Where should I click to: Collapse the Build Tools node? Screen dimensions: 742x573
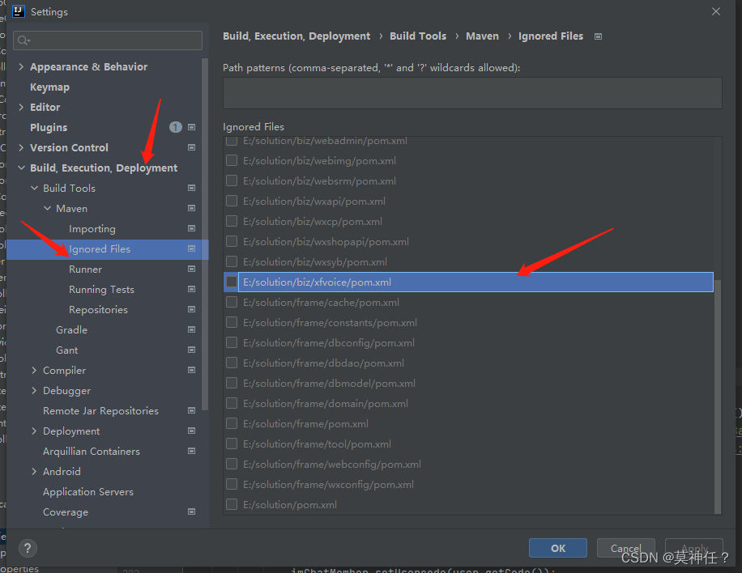coord(34,188)
